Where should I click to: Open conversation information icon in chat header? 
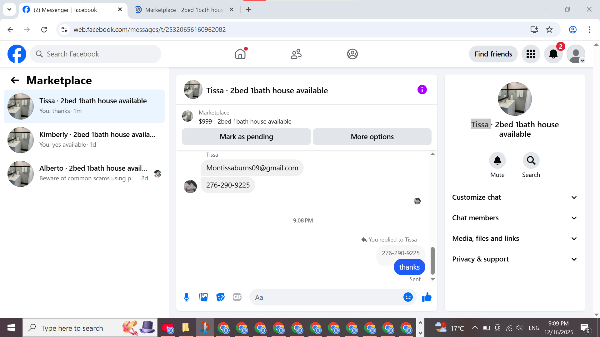pyautogui.click(x=422, y=90)
